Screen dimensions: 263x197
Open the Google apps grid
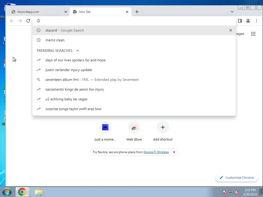pos(253,34)
